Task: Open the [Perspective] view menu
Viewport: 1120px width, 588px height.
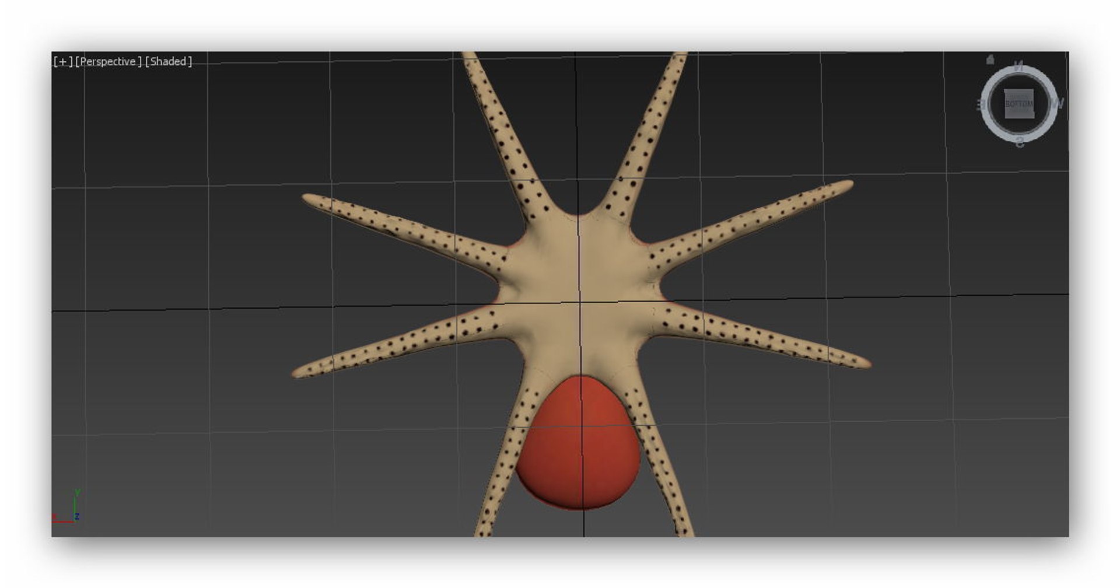Action: (108, 61)
